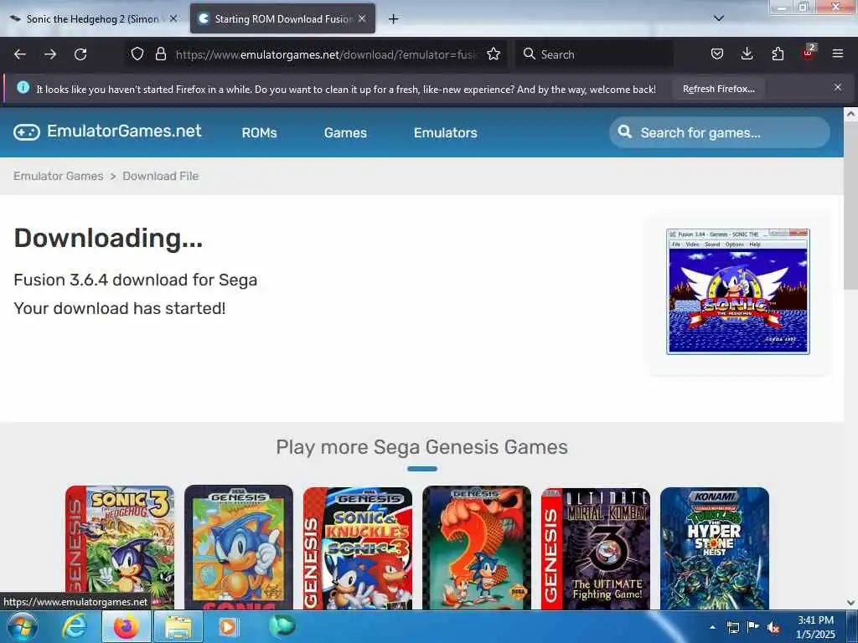Click the Refresh Firefox... button
Image resolution: width=858 pixels, height=643 pixels.
tap(719, 89)
